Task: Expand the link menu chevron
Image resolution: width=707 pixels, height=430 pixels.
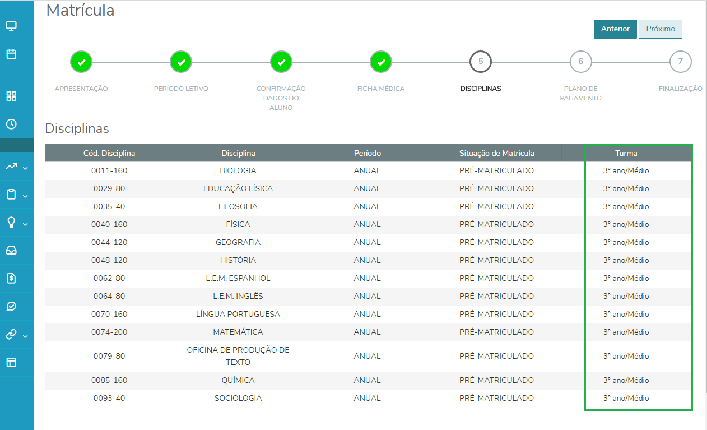Action: pos(25,336)
